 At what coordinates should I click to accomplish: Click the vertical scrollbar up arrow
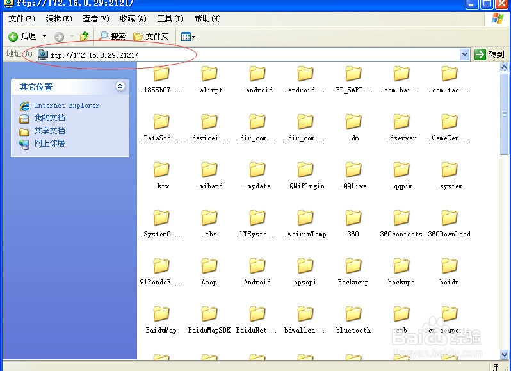[504, 67]
